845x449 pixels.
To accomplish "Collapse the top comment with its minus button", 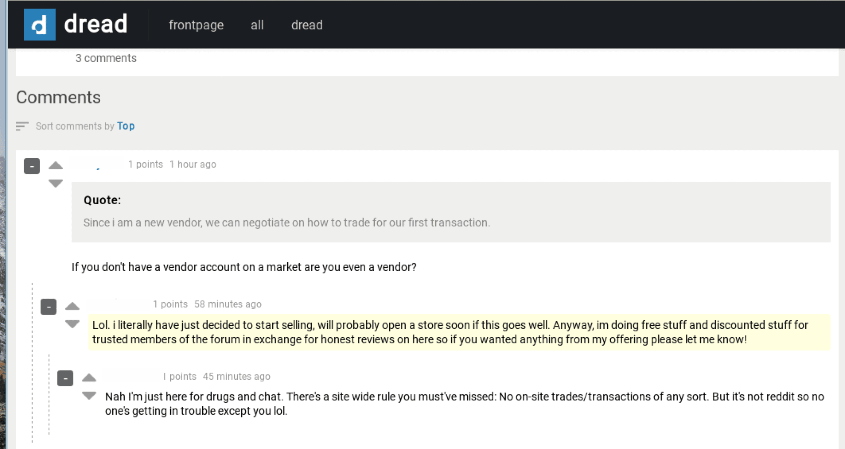I will [32, 166].
